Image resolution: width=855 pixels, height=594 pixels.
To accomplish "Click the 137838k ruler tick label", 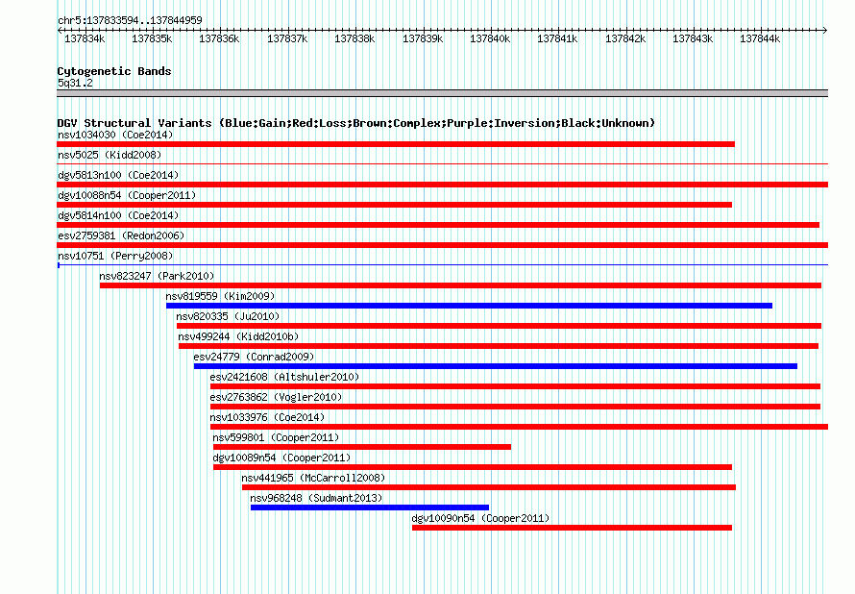I will [354, 38].
